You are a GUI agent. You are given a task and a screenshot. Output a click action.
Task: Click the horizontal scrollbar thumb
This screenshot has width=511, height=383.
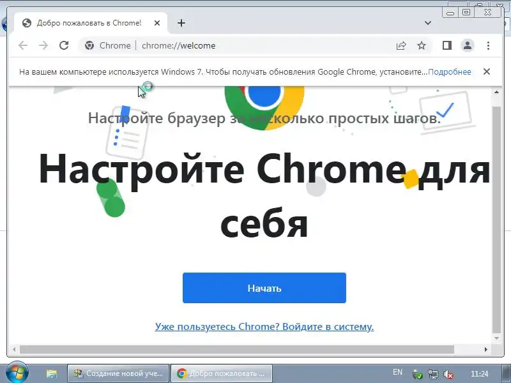[x=236, y=349]
